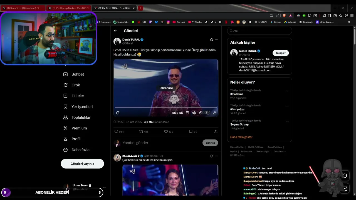Screen dimensions: 356x200
Task: Open YouTube bookmark
Action: [x=179, y=22]
